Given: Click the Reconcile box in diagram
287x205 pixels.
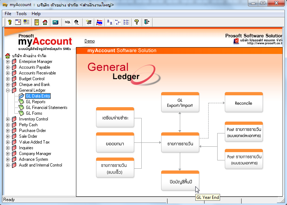Looking at the screenshot, I should (x=243, y=103).
